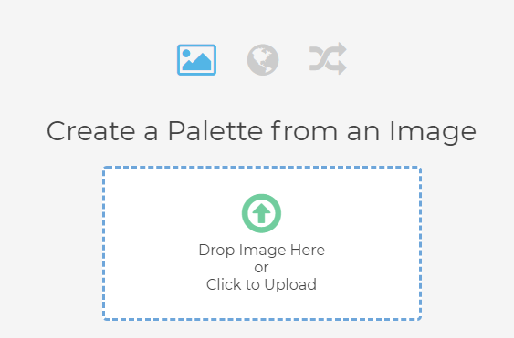The image size is (514, 338).
Task: Click the circular green upload symbol
Action: pyautogui.click(x=261, y=213)
